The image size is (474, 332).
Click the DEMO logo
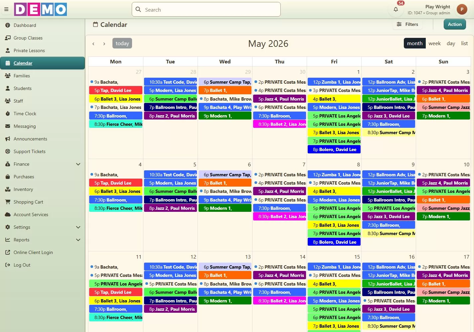coord(40,9)
